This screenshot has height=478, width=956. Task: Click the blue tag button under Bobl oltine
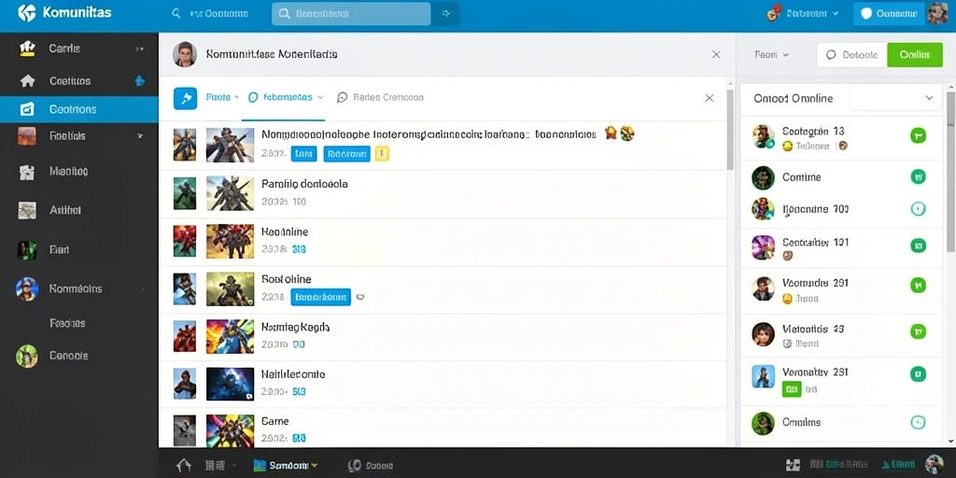(321, 297)
